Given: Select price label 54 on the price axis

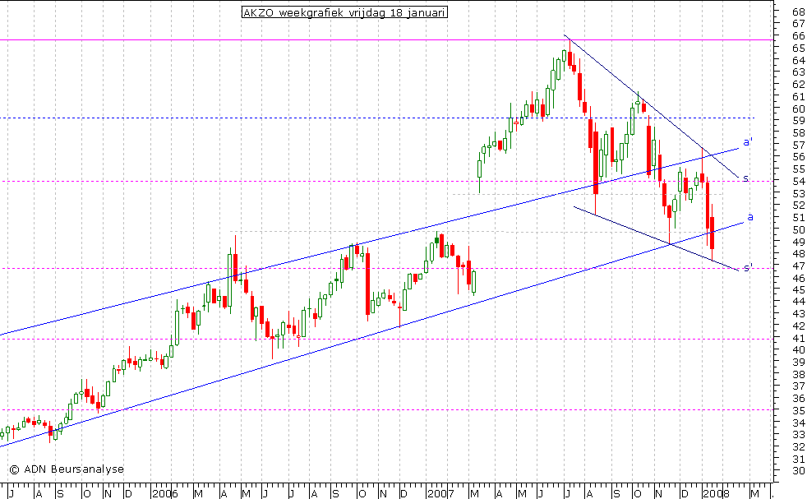Looking at the screenshot, I should click(799, 181).
